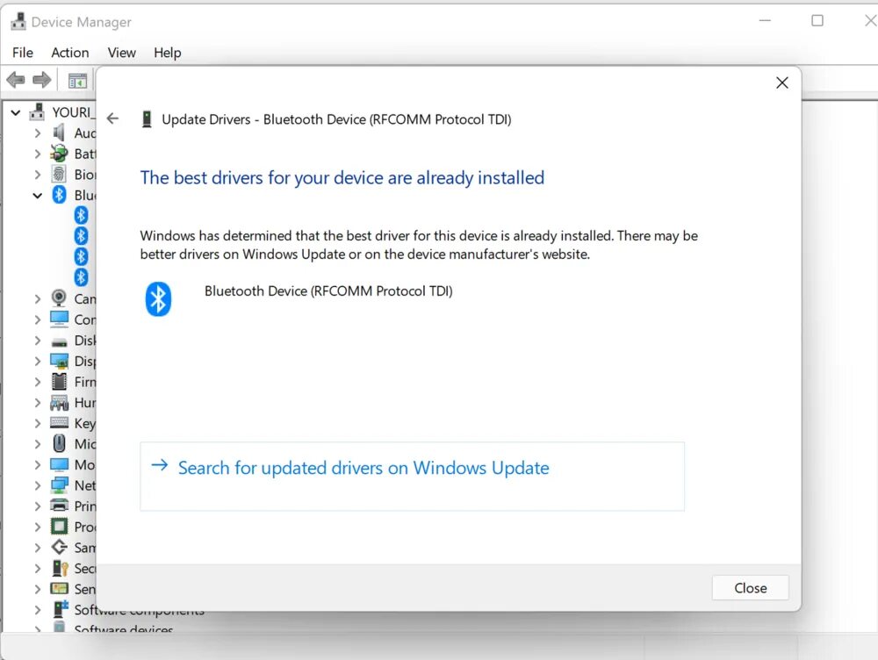This screenshot has height=660, width=878.
Task: Close the Update Drivers dialog with X
Action: coord(782,82)
